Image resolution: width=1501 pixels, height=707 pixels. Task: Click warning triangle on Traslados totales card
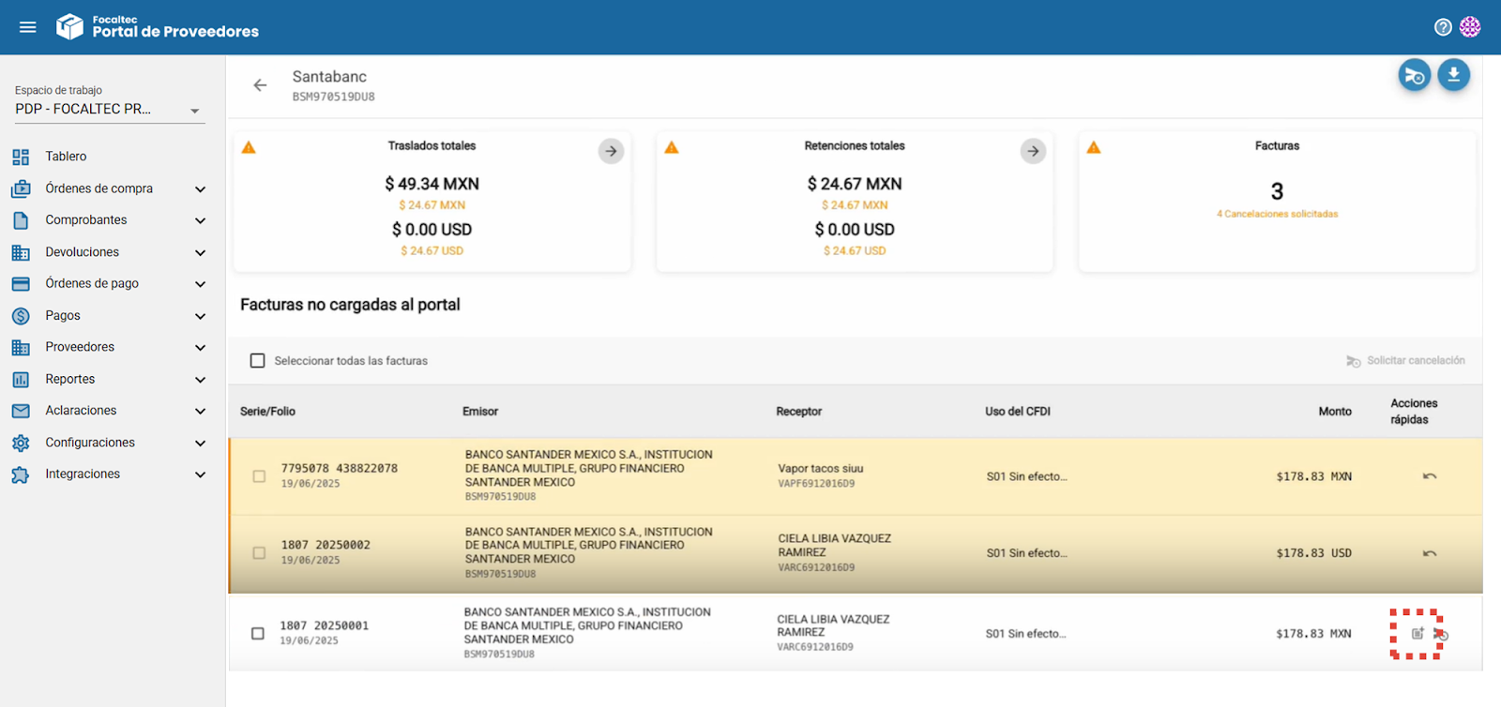click(249, 147)
